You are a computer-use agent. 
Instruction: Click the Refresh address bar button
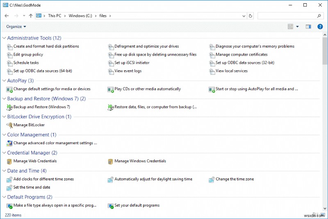point(251,16)
